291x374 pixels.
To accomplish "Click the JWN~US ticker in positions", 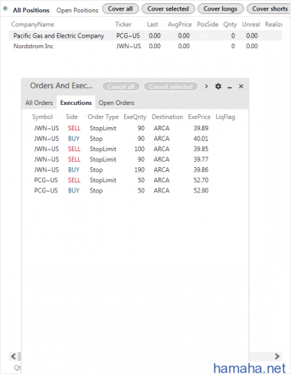I will 129,46.
